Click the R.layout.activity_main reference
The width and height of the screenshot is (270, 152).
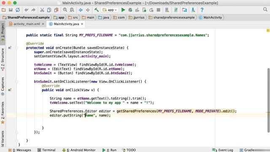pyautogui.click(x=86, y=56)
